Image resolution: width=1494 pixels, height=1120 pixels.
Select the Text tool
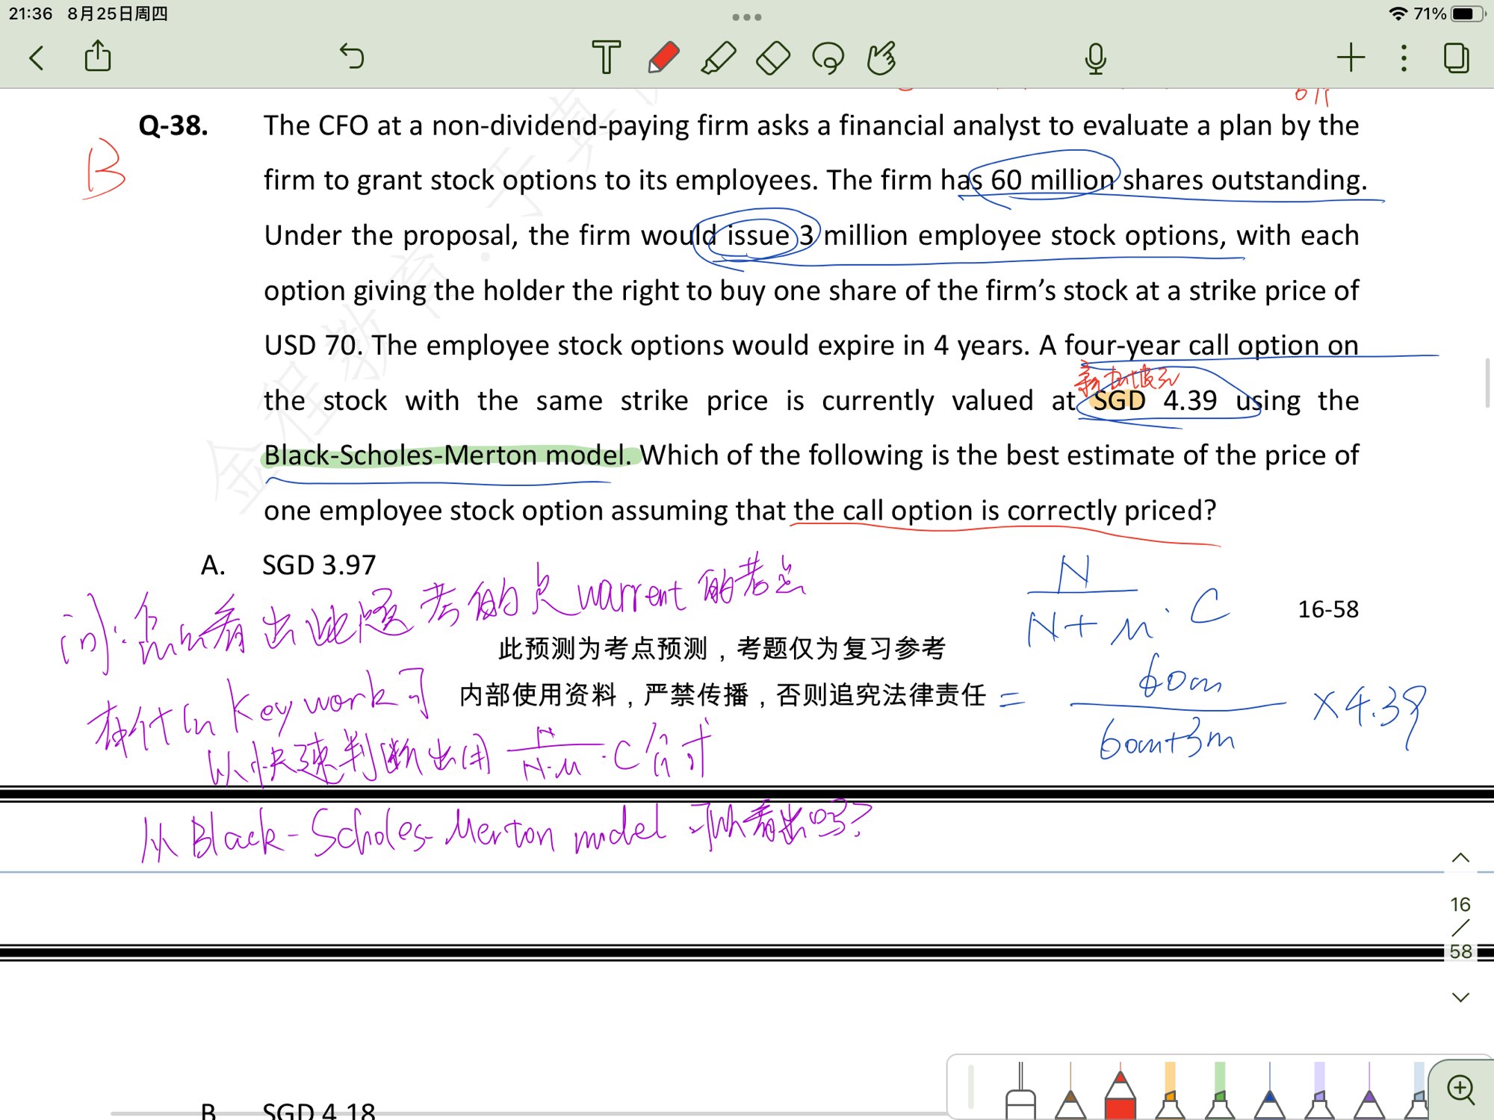[x=606, y=57]
